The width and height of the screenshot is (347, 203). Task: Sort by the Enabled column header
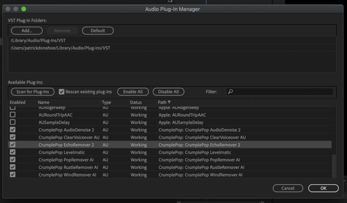click(18, 102)
